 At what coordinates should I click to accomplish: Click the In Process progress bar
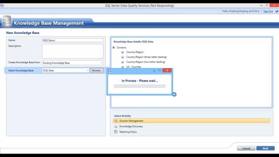pos(139,86)
